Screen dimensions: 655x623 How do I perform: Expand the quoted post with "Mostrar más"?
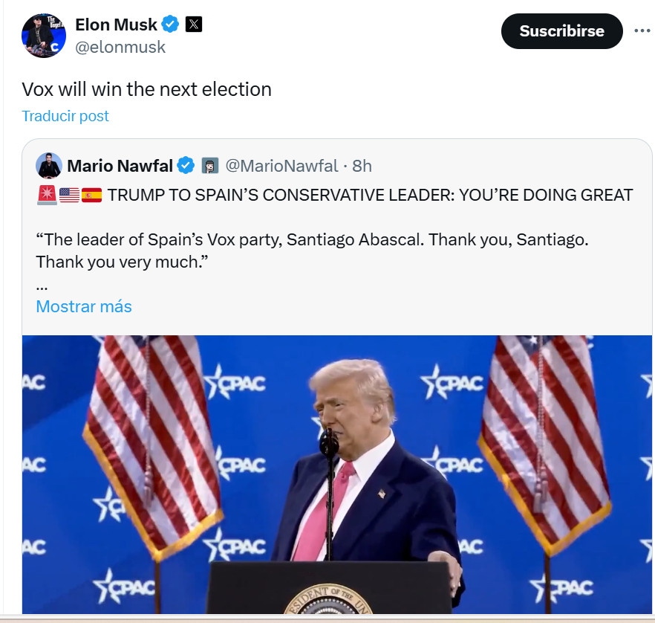(x=84, y=306)
